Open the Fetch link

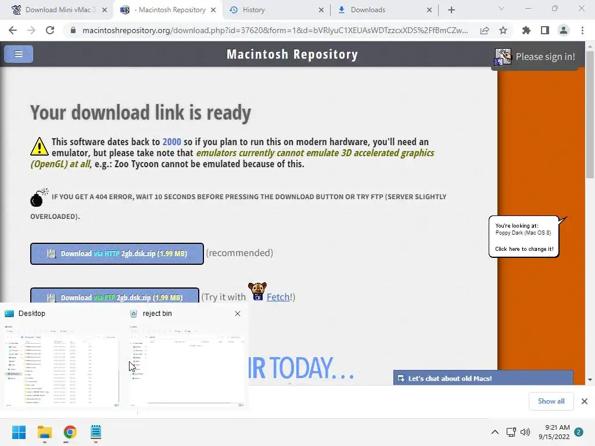coord(278,297)
